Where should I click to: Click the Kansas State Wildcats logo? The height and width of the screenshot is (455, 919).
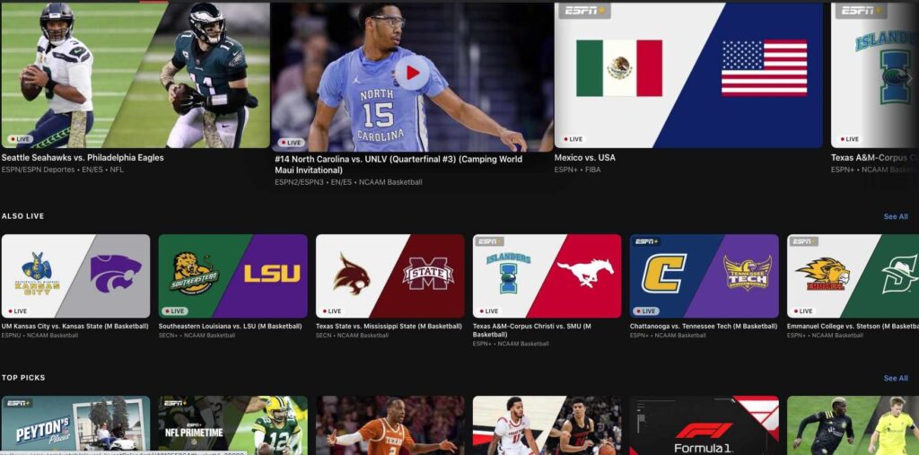(x=115, y=274)
